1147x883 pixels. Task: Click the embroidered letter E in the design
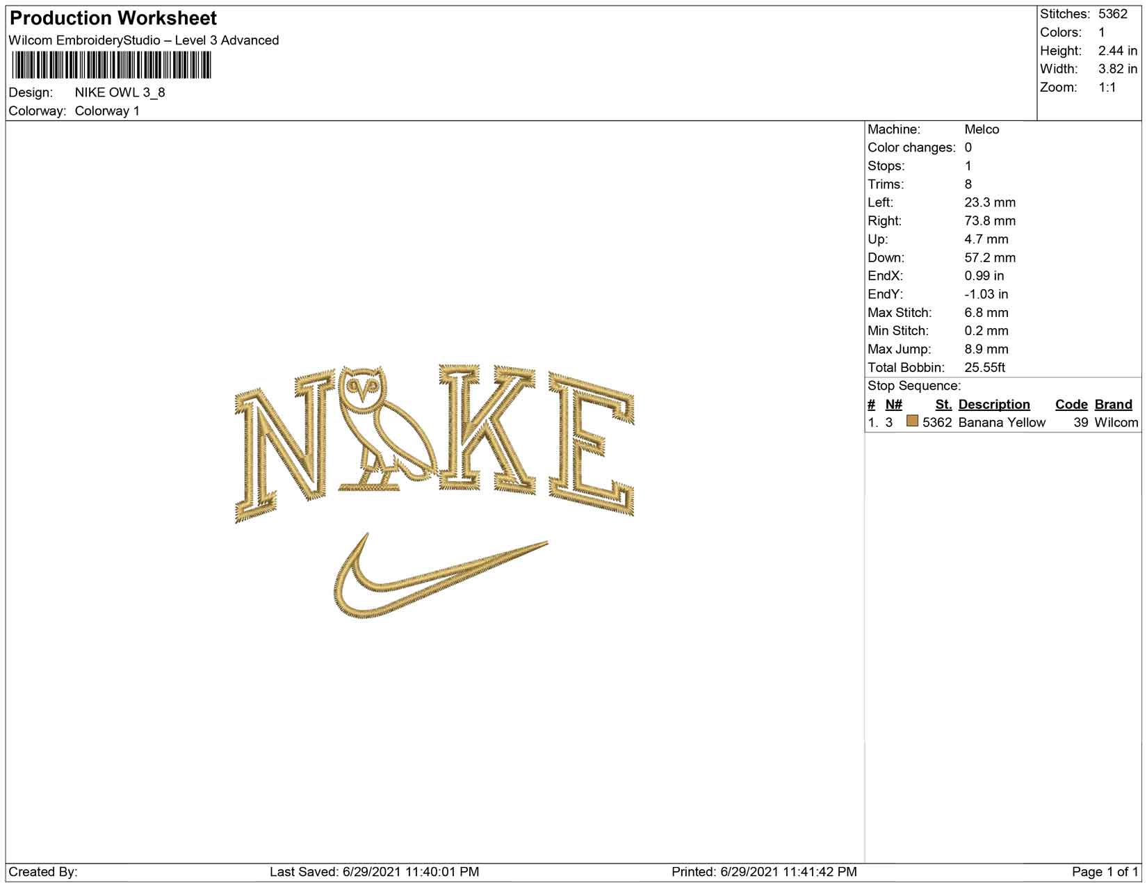(592, 444)
